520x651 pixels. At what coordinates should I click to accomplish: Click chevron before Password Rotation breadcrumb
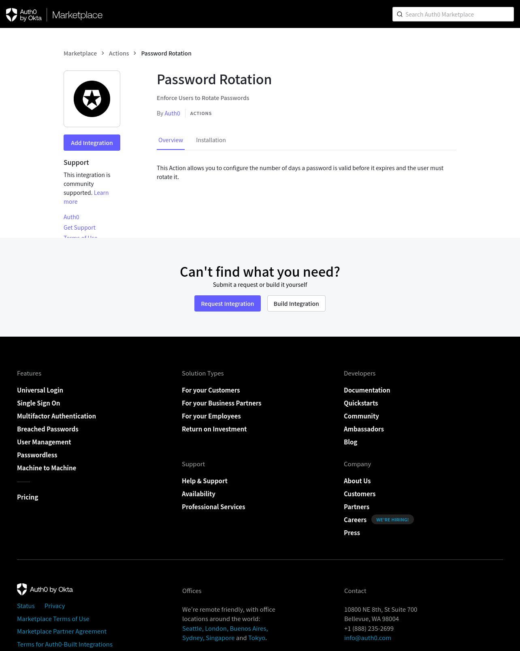tap(135, 53)
